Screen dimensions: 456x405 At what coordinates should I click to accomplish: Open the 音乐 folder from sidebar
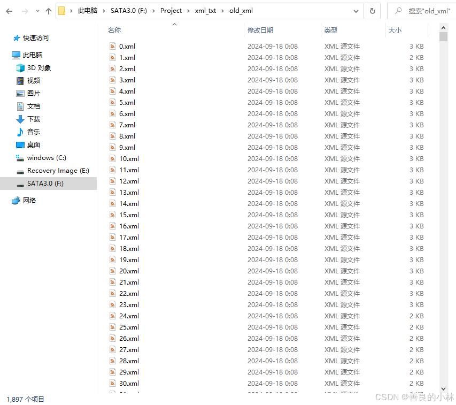(33, 132)
